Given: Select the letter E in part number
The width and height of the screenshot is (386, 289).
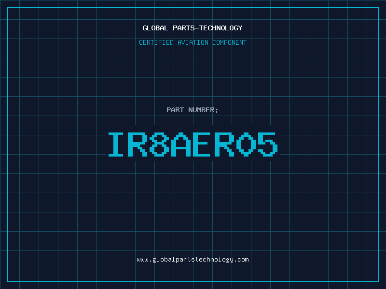Looking at the screenshot, I should click(203, 144).
